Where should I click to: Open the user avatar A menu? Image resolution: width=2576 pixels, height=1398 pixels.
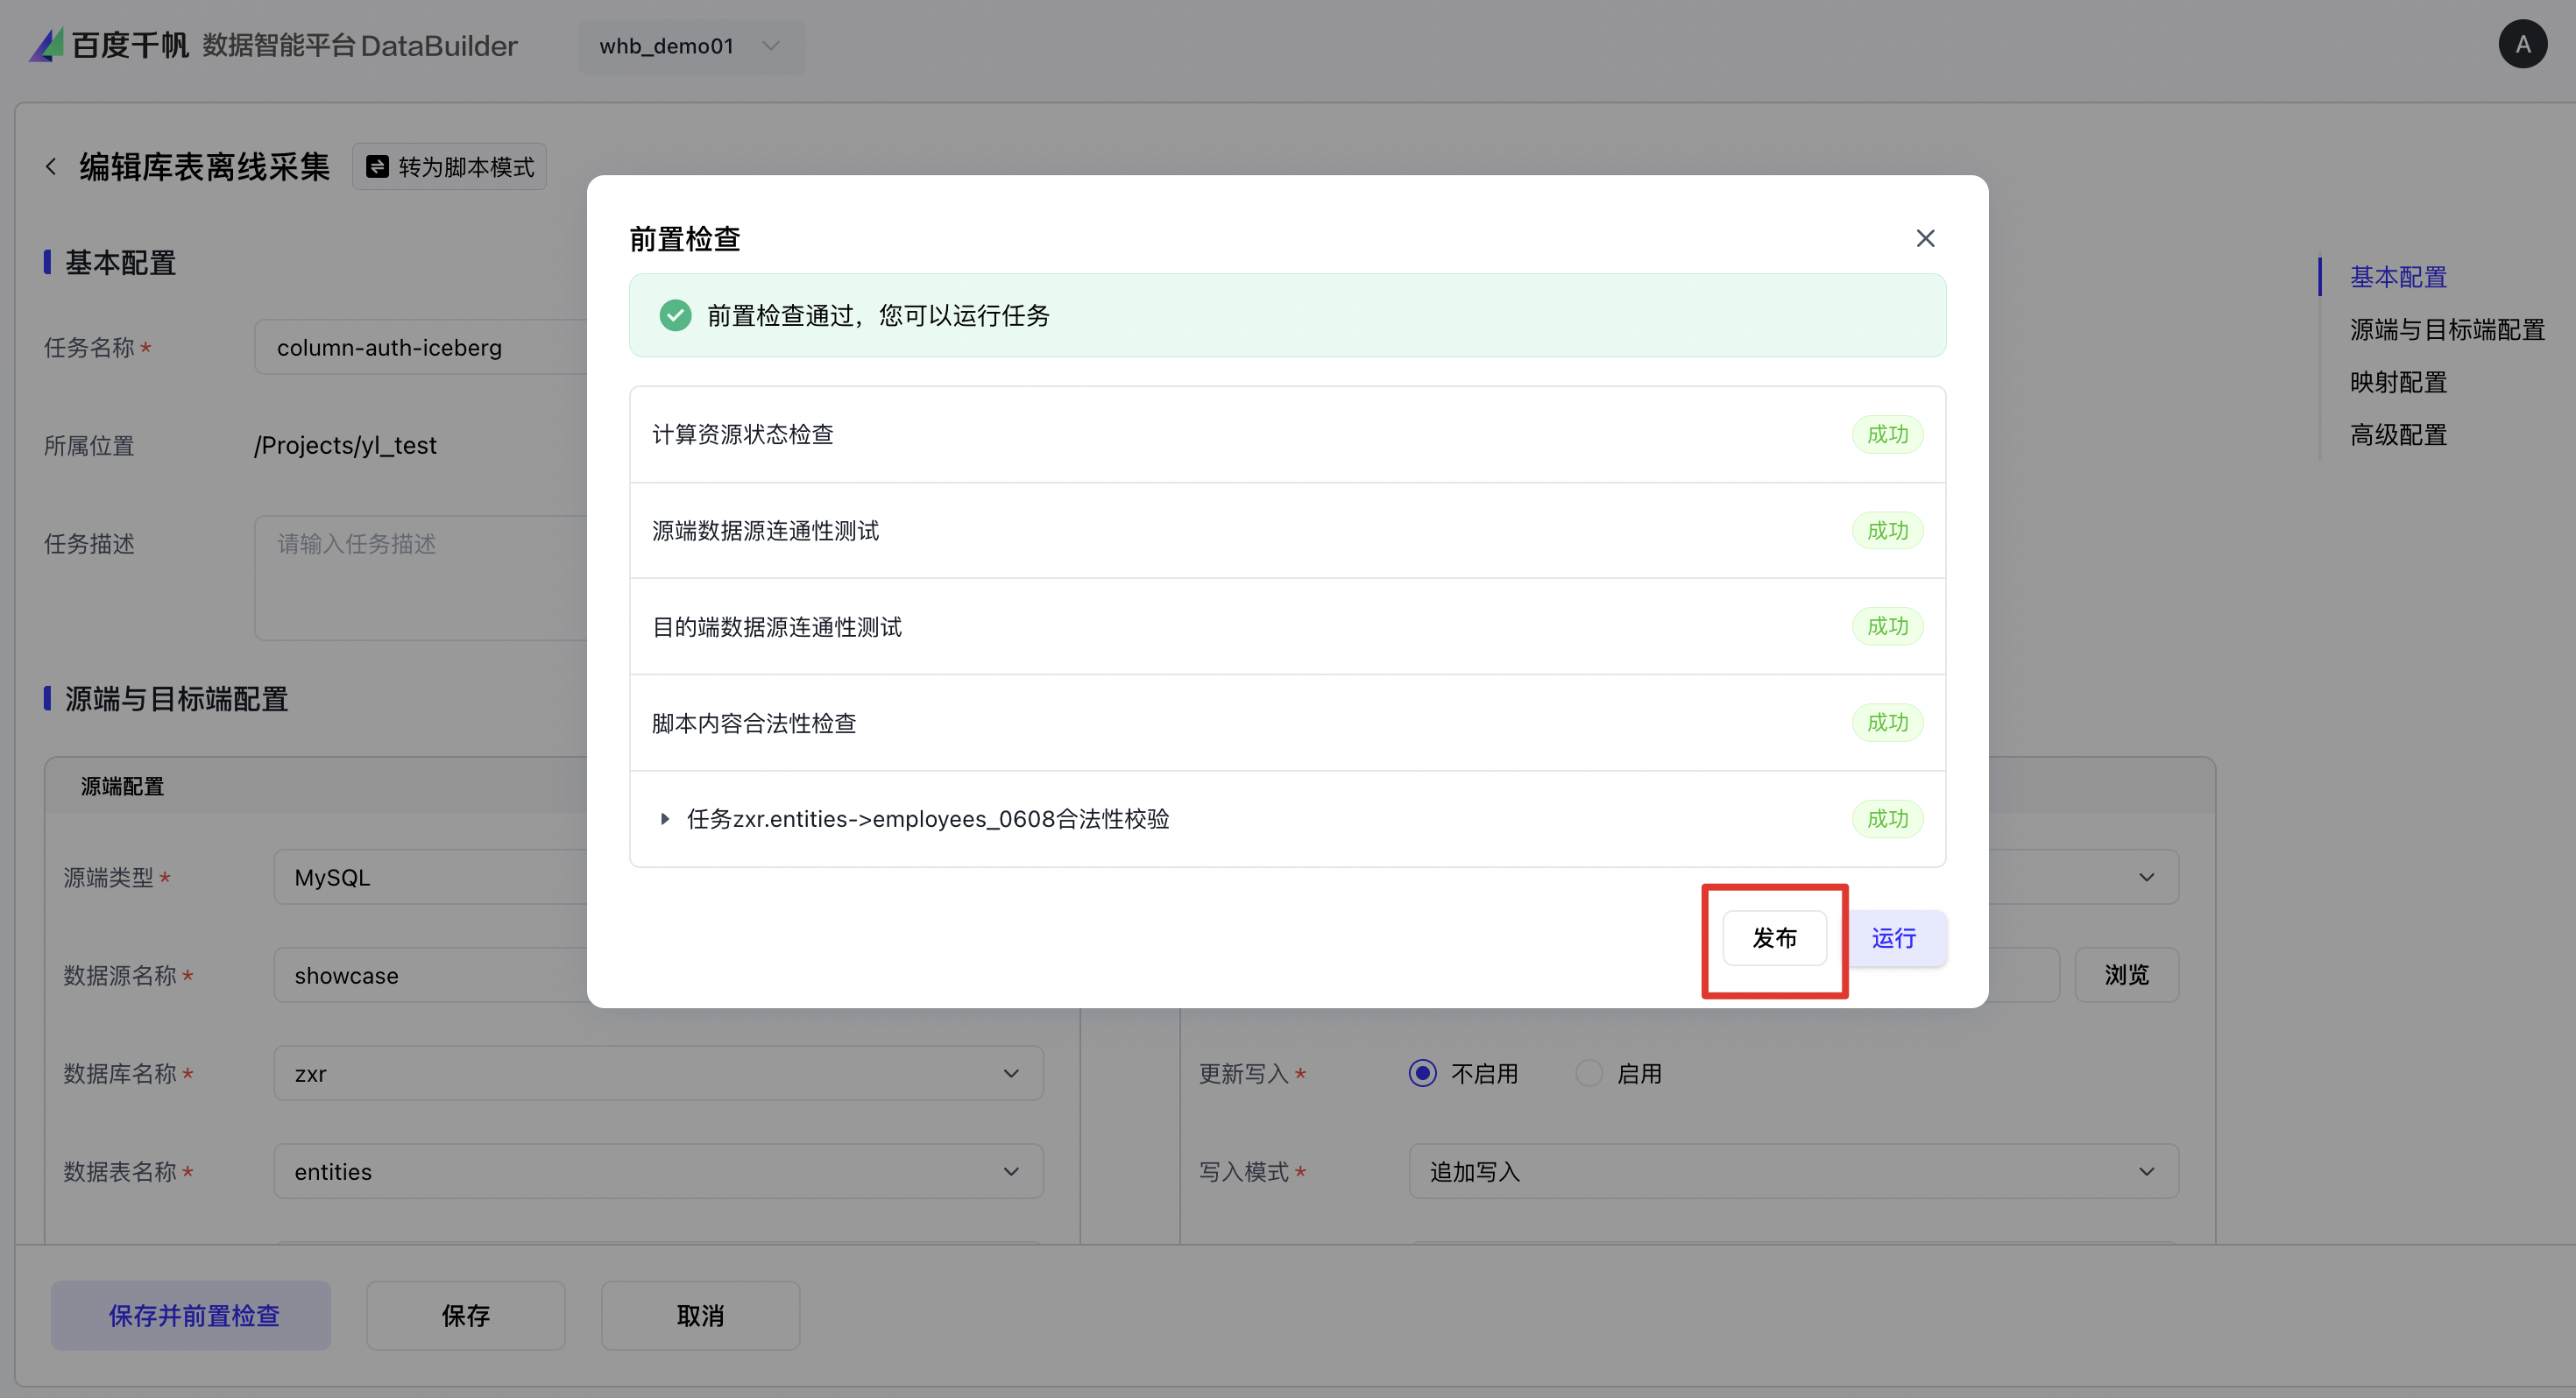tap(2522, 45)
